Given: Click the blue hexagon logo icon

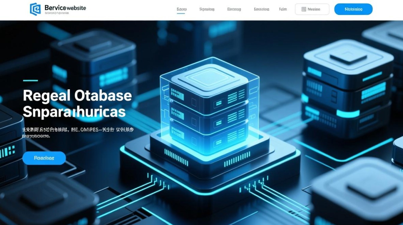Looking at the screenshot, I should pos(35,9).
